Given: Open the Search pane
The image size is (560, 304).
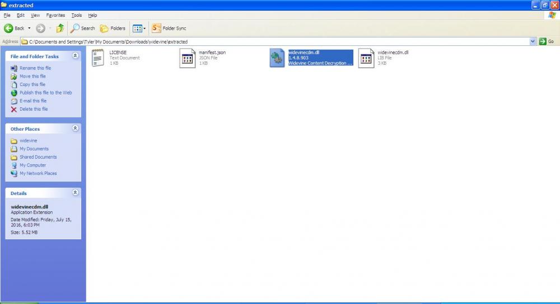Looking at the screenshot, I should tap(82, 28).
